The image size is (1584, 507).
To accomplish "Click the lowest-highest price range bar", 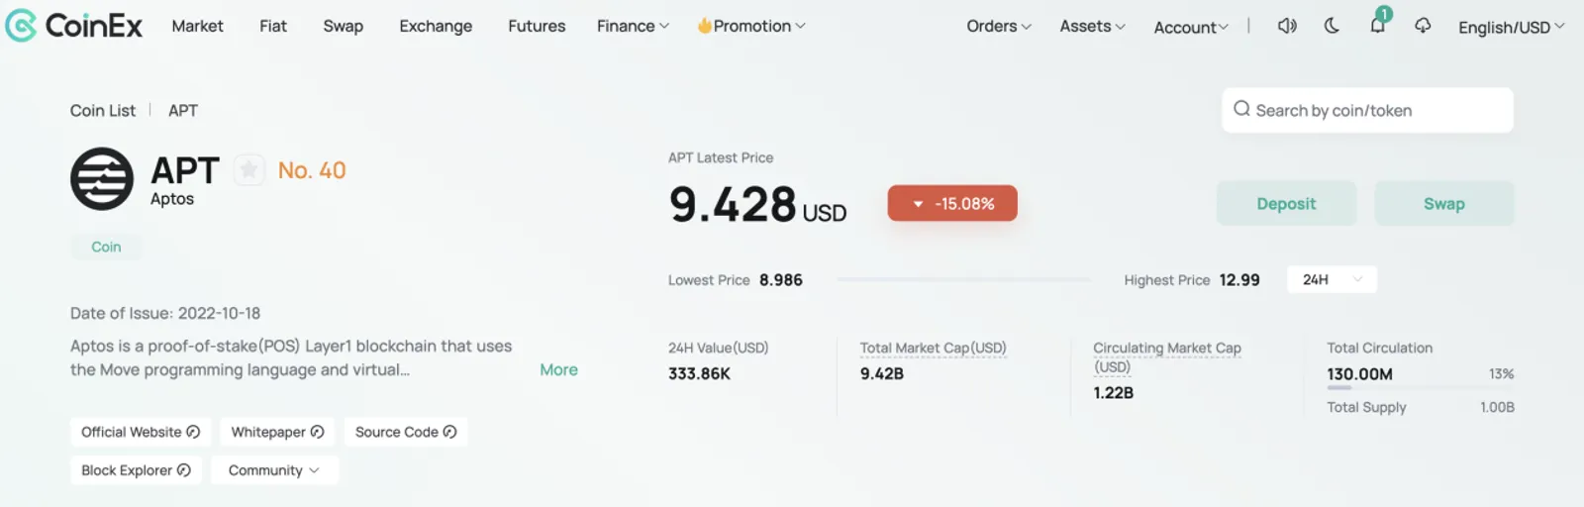I will (963, 280).
